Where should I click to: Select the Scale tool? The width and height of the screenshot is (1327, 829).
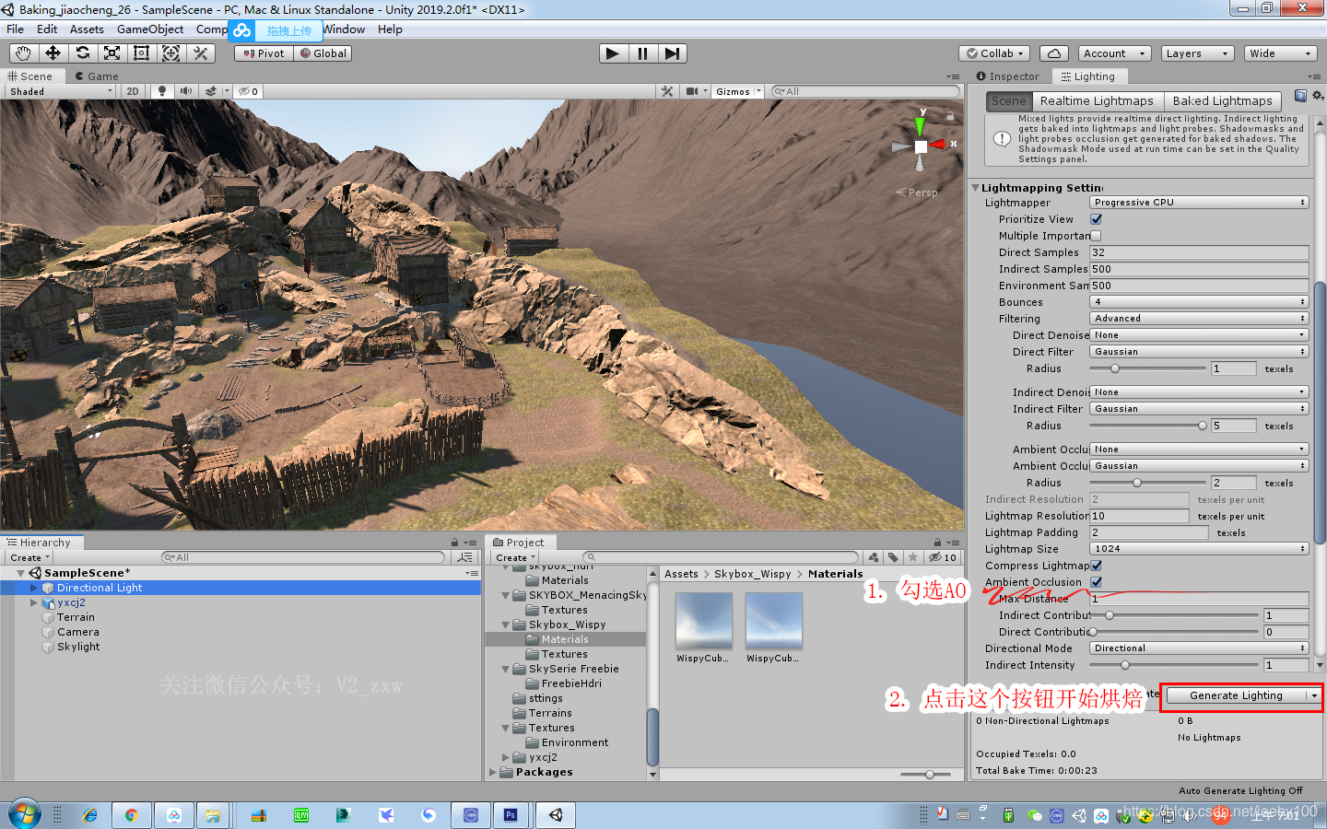click(x=112, y=53)
